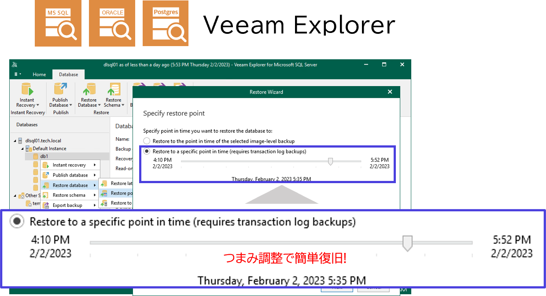Click the db1 database icon

click(x=36, y=156)
